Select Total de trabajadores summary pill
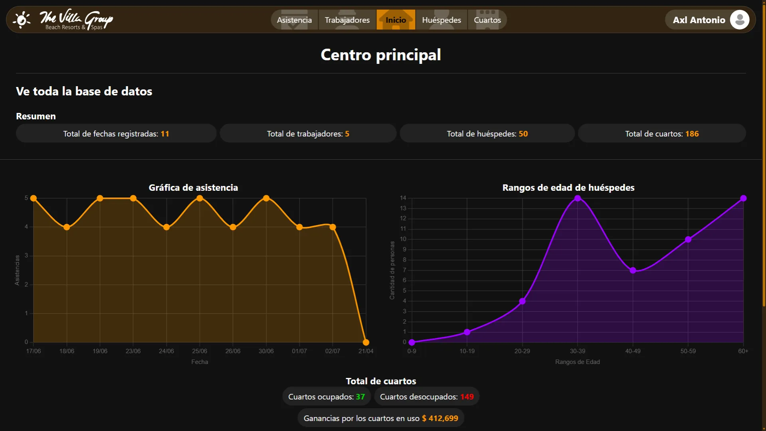The image size is (766, 431). 308,133
